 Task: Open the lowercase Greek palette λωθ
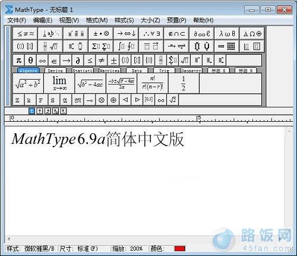pos(227,34)
